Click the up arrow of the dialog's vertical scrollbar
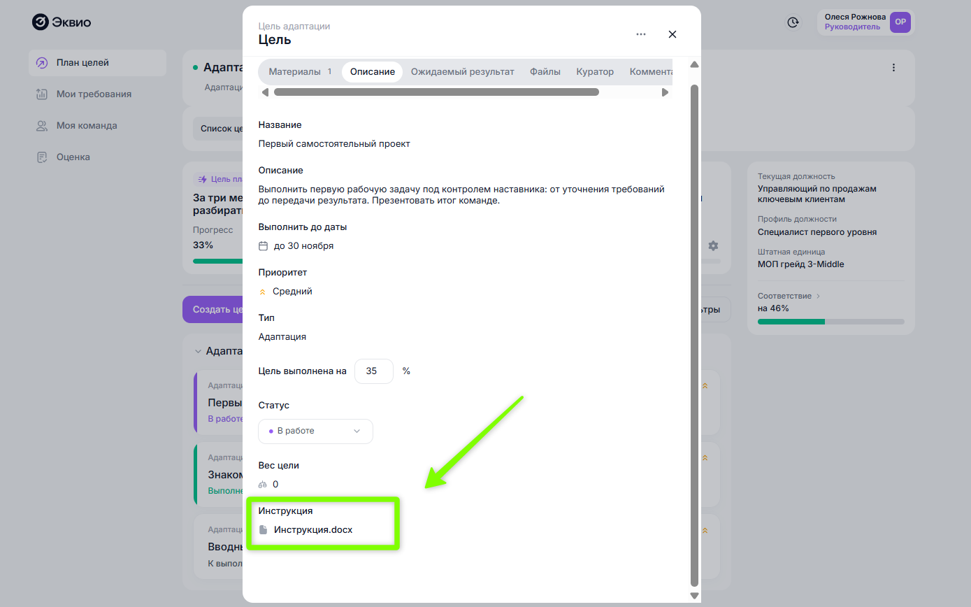 point(694,64)
